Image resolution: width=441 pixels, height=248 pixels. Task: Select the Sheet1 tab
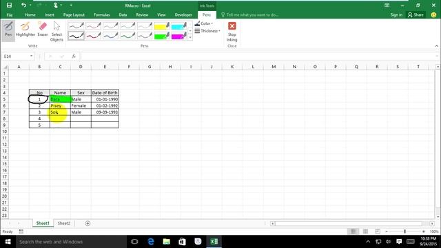click(43, 223)
